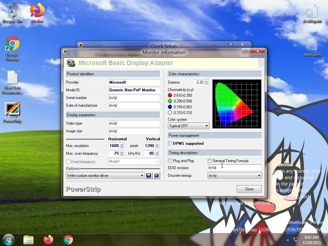
Task: Click the help button in the Quick Setup window
Action: 231,44
